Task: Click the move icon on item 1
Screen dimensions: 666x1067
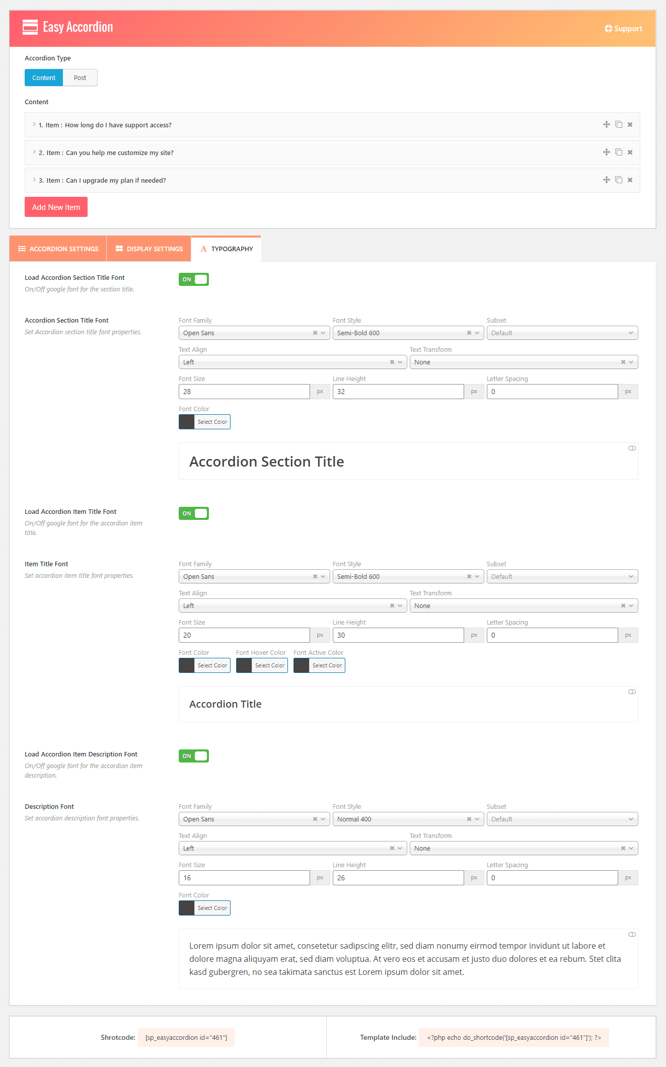Action: [x=607, y=124]
